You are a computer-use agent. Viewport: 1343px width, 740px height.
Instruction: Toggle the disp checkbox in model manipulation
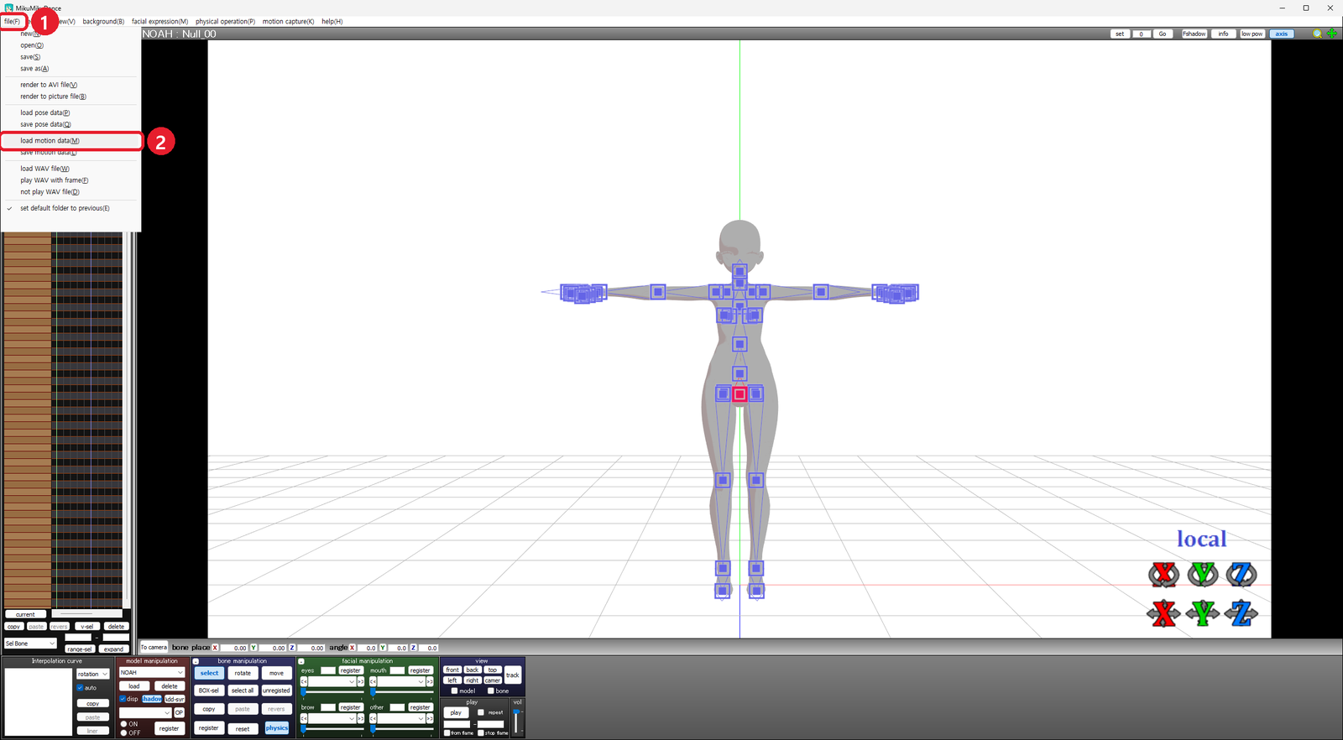(x=123, y=699)
